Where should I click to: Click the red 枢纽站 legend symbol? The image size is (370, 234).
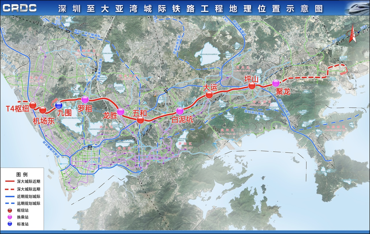[x=10, y=210]
